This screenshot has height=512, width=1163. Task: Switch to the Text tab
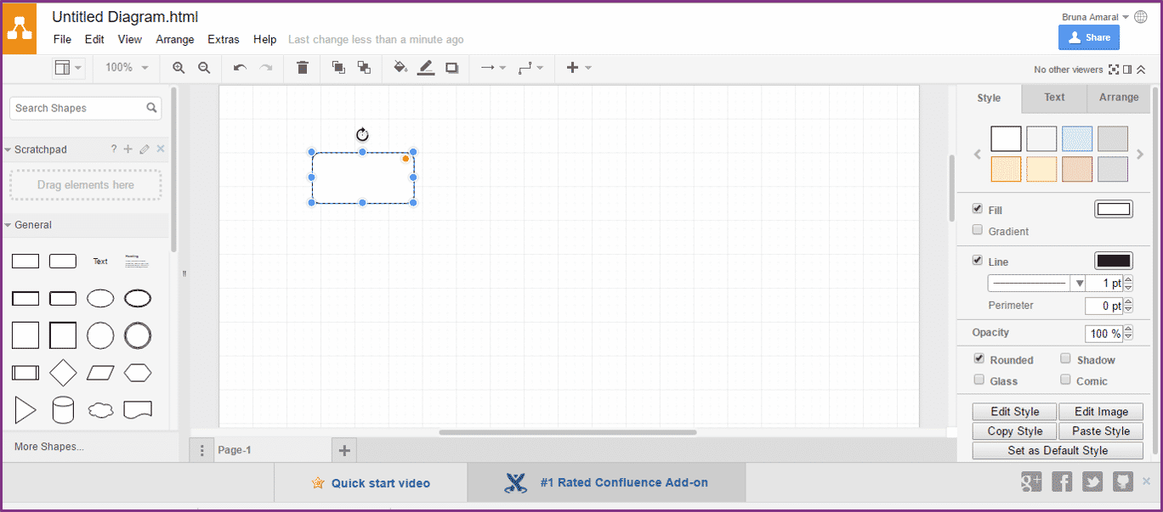pos(1054,98)
